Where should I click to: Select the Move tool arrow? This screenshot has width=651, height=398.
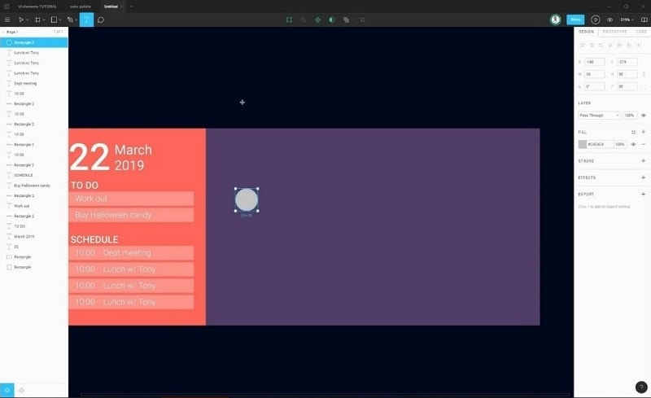21,20
